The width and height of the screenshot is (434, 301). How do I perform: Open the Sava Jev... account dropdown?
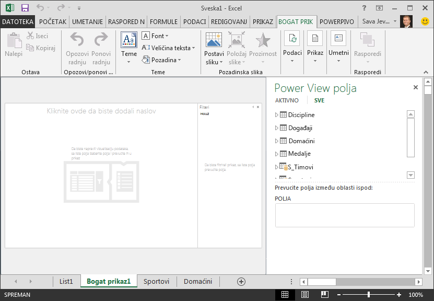pyautogui.click(x=395, y=21)
